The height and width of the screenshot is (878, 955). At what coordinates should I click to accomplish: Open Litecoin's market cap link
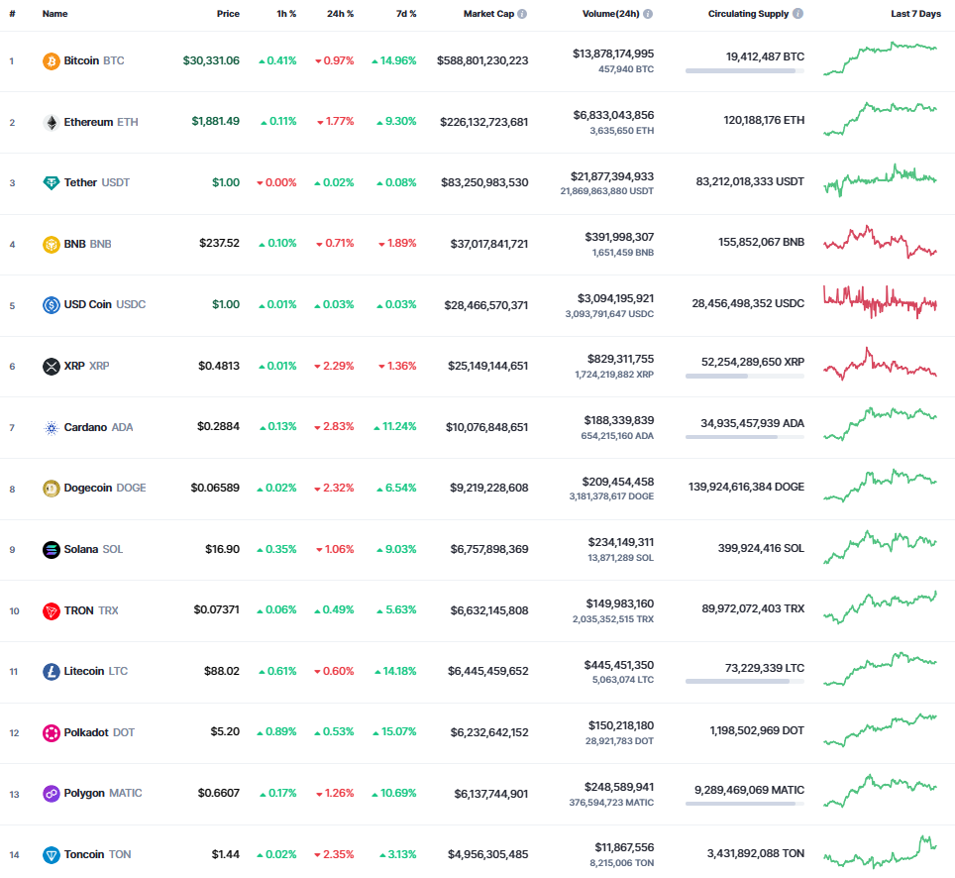(487, 671)
